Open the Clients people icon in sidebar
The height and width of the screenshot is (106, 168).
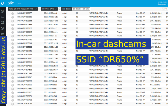(2, 34)
